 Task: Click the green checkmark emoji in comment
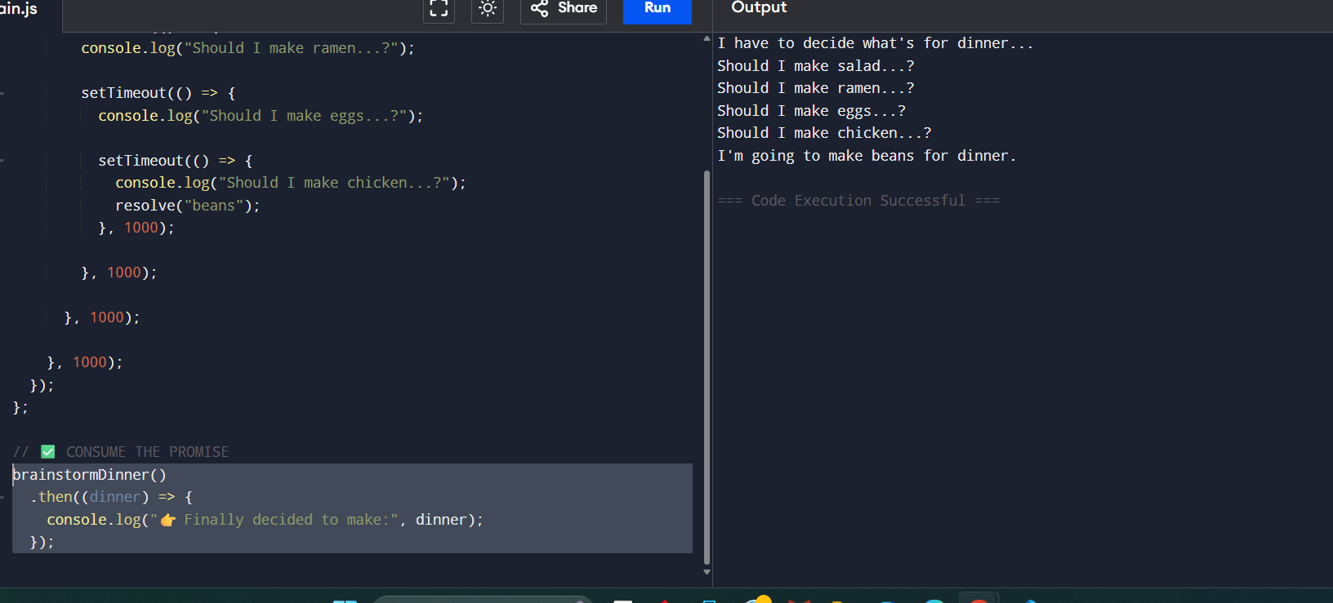point(48,452)
